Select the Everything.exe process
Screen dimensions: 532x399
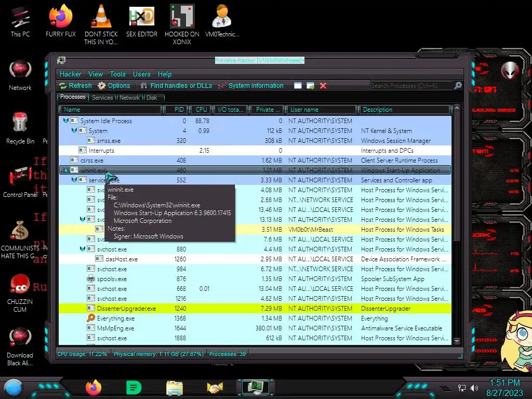255,318
